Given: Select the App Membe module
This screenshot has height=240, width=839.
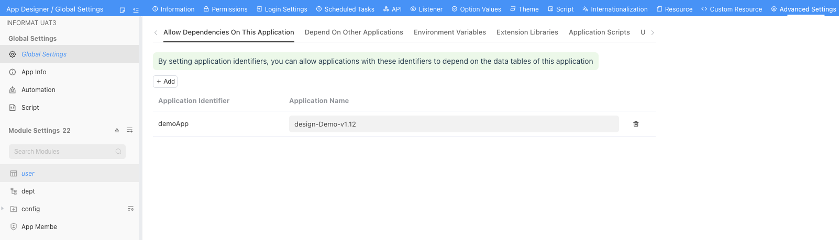Looking at the screenshot, I should [x=69, y=227].
